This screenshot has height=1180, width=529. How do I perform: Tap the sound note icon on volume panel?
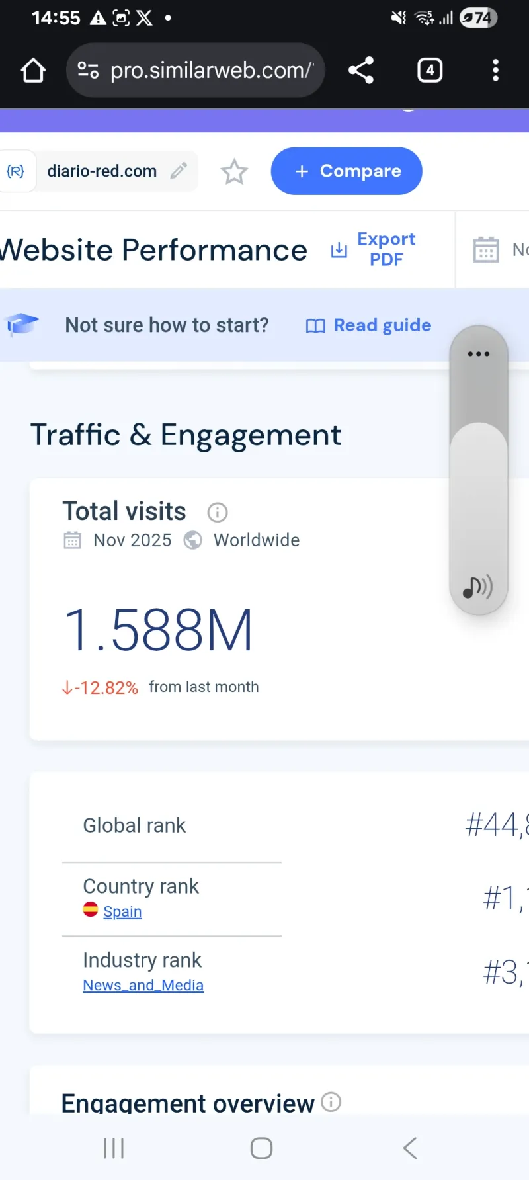(x=477, y=587)
